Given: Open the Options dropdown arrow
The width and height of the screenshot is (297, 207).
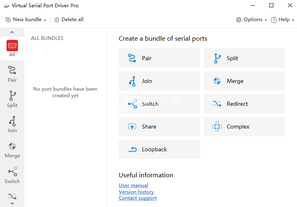Looking at the screenshot, I should point(266,20).
